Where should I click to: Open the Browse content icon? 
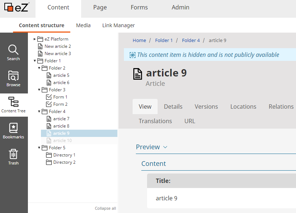point(13,79)
